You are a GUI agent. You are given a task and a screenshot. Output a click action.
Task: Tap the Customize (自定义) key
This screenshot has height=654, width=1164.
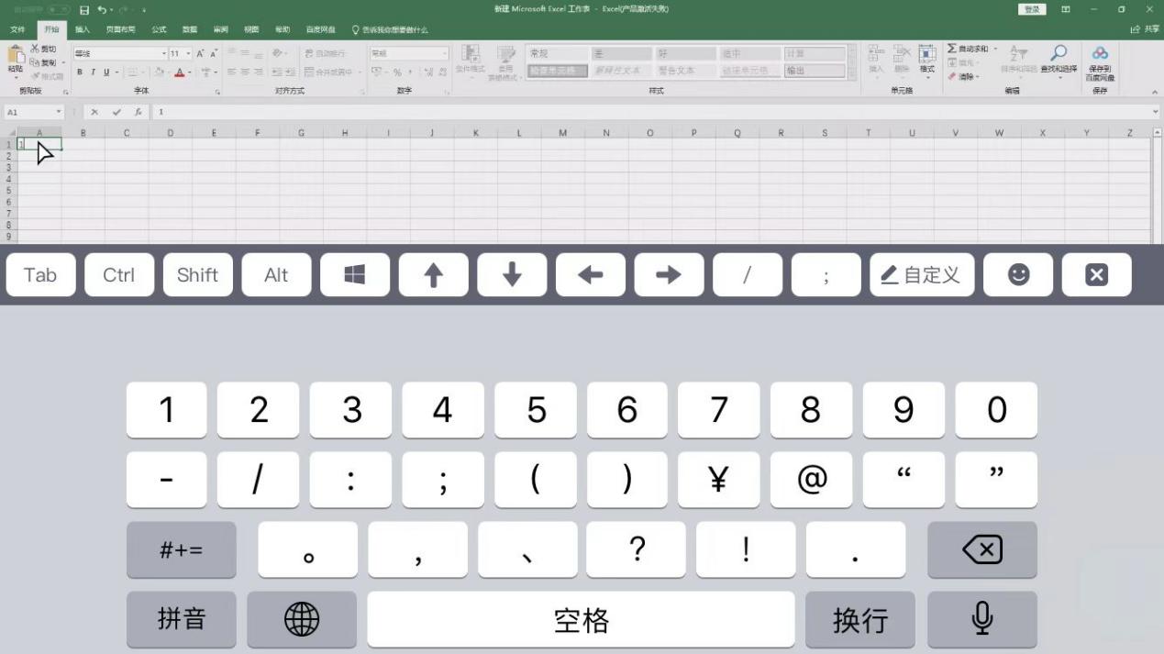coord(922,275)
